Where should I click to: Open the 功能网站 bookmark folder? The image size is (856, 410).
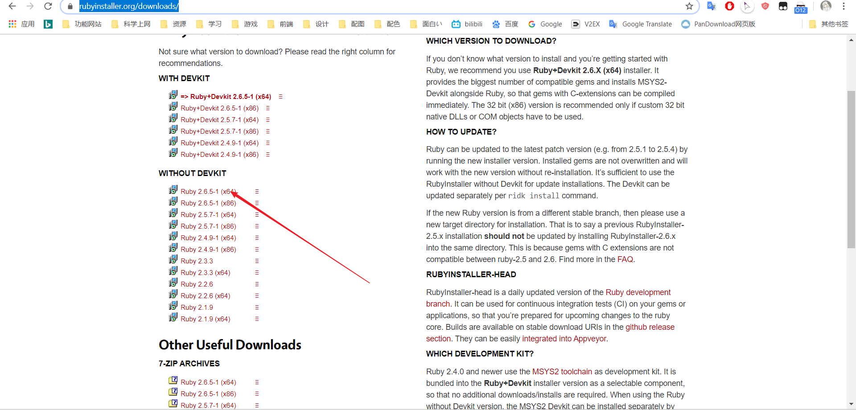tap(82, 24)
